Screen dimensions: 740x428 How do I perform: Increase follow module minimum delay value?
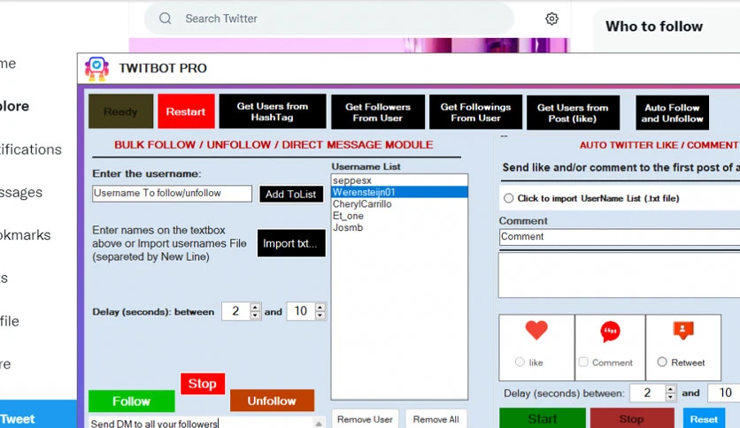coord(255,307)
